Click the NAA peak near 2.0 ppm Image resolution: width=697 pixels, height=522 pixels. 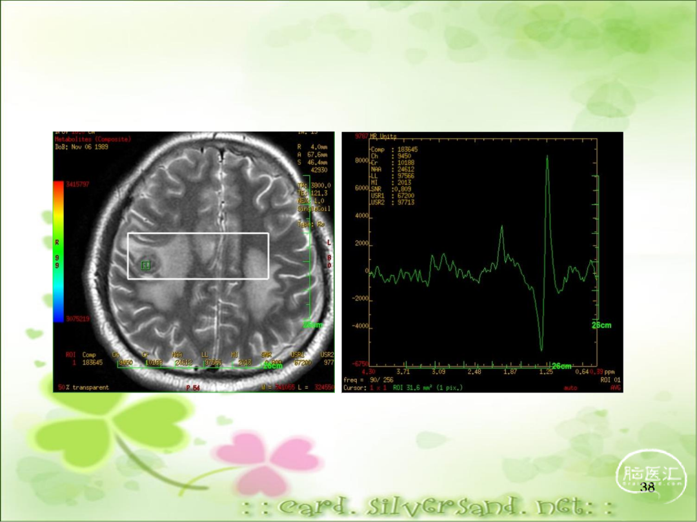tap(501, 227)
